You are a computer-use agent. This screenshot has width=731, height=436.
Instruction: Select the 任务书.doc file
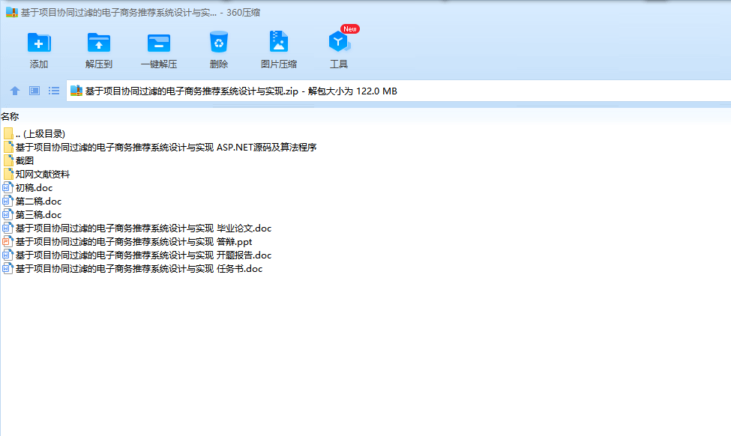click(139, 269)
